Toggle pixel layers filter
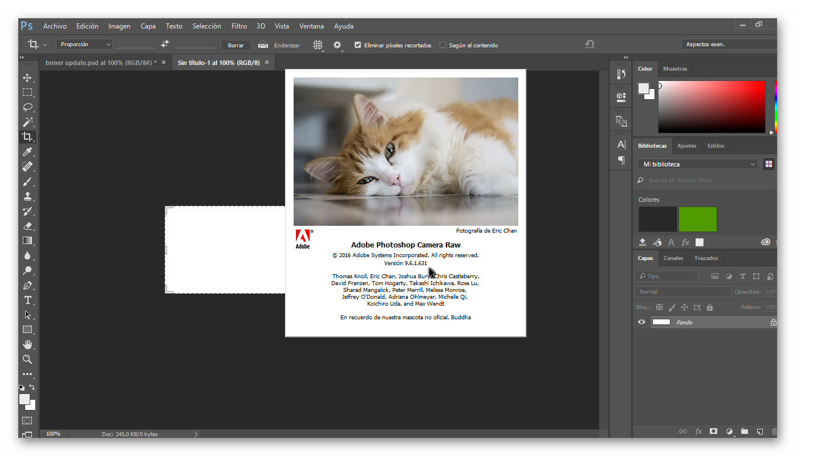The width and height of the screenshot is (813, 459). pos(715,277)
